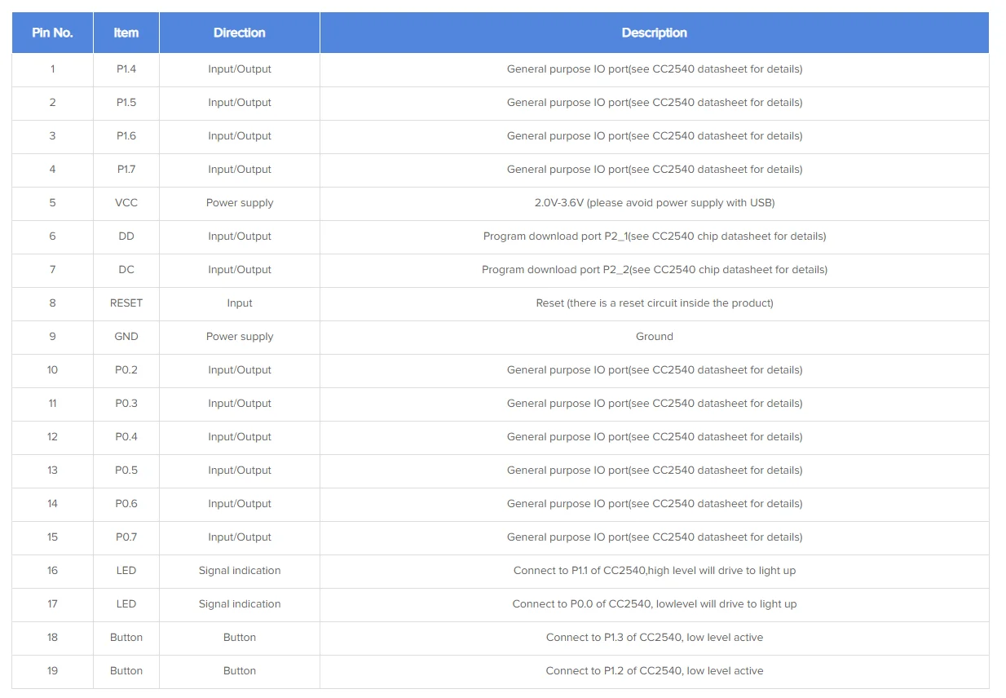Click pin number 1 cell

pos(53,69)
